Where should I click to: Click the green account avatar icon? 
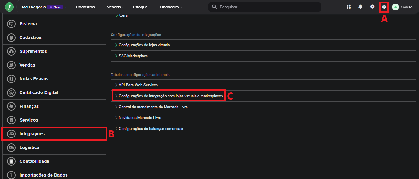[x=396, y=7]
